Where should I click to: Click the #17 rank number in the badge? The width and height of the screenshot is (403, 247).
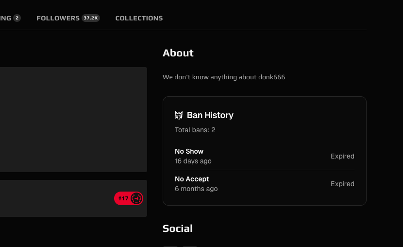pyautogui.click(x=123, y=198)
